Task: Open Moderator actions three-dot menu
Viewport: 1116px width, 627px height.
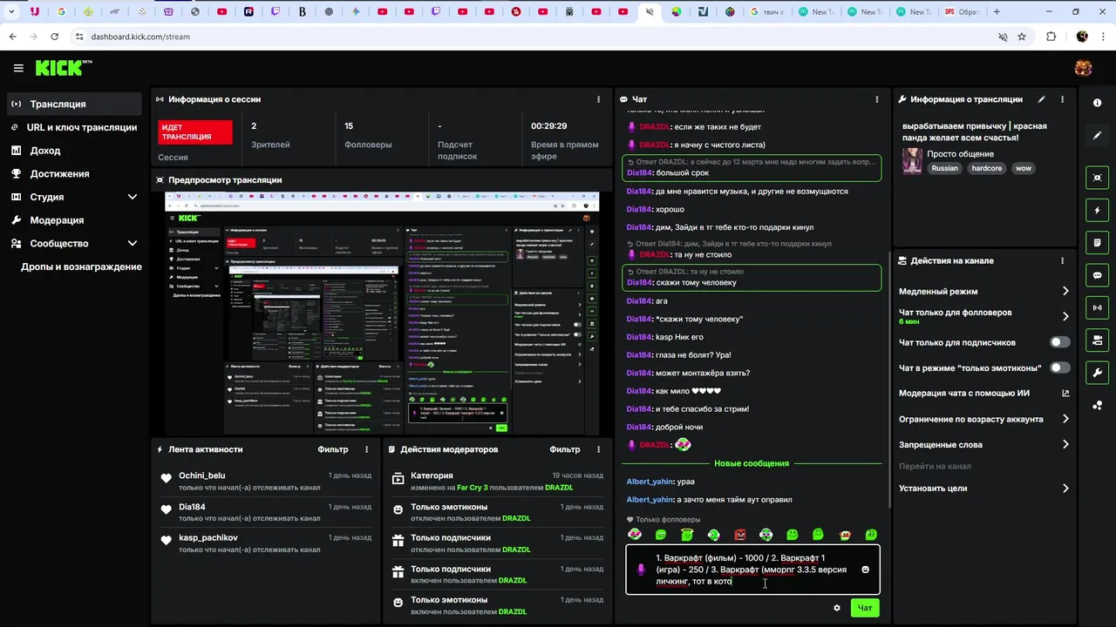Action: (598, 449)
